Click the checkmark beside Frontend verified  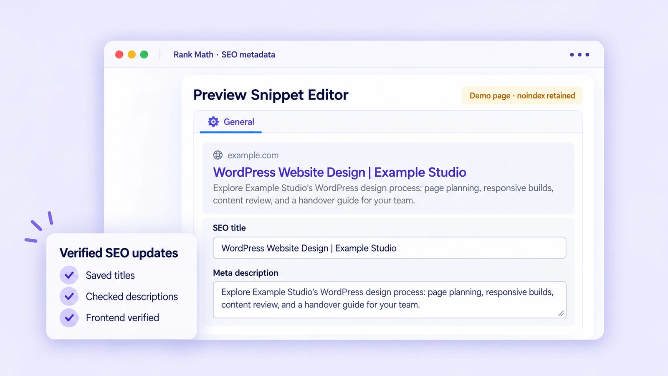69,318
